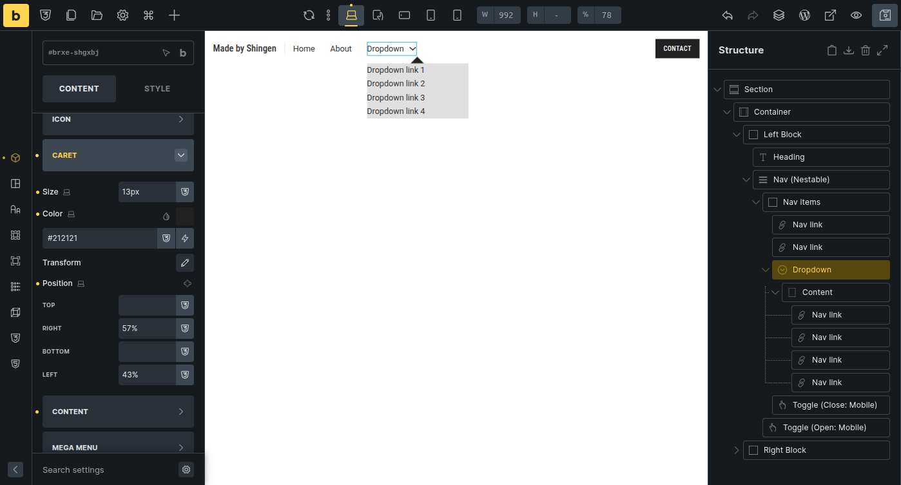Open the settings gear in top toolbar

122,15
